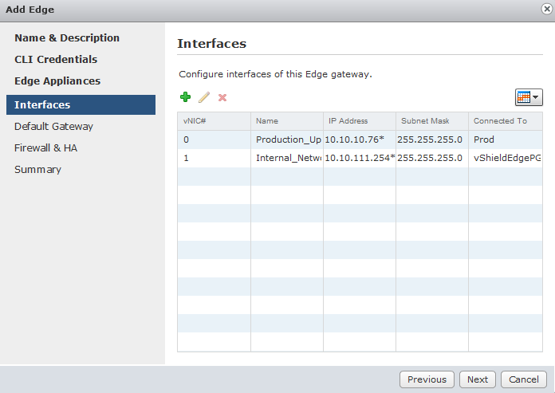Viewport: 555px width, 393px height.
Task: Select the Production_Up interface row
Action: 288,140
